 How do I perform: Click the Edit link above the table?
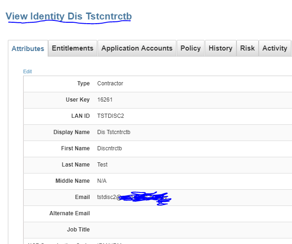coord(28,71)
